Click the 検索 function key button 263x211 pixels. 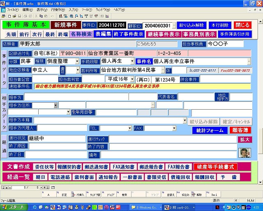[x=124, y=194]
